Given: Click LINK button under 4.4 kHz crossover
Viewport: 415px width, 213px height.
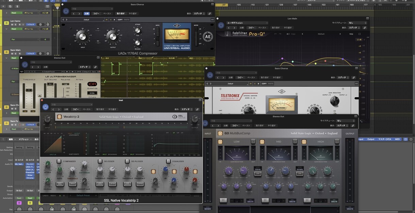Looking at the screenshot, I should tap(300, 173).
